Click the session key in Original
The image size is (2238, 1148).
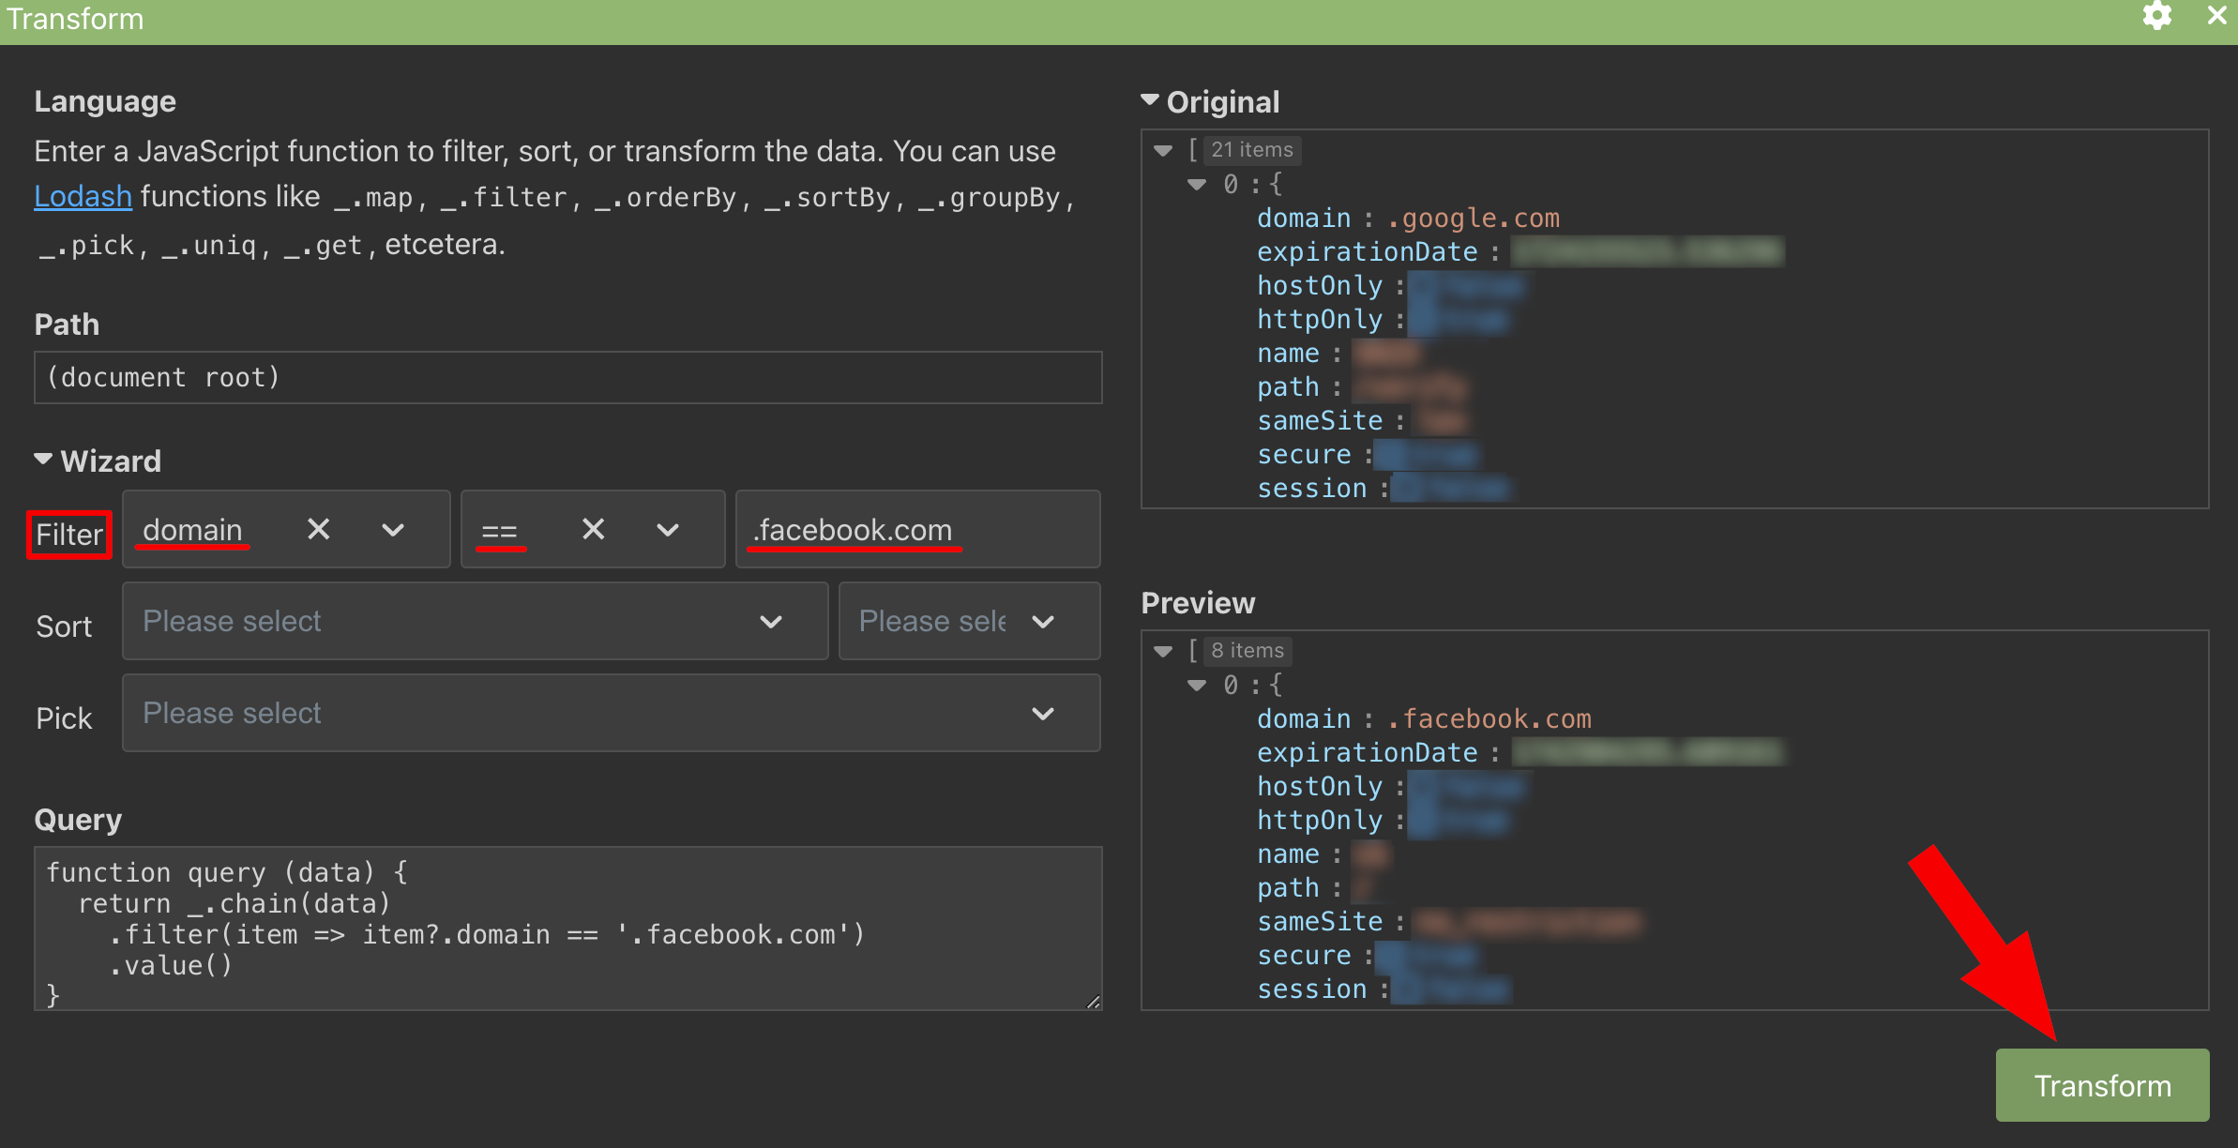point(1312,488)
